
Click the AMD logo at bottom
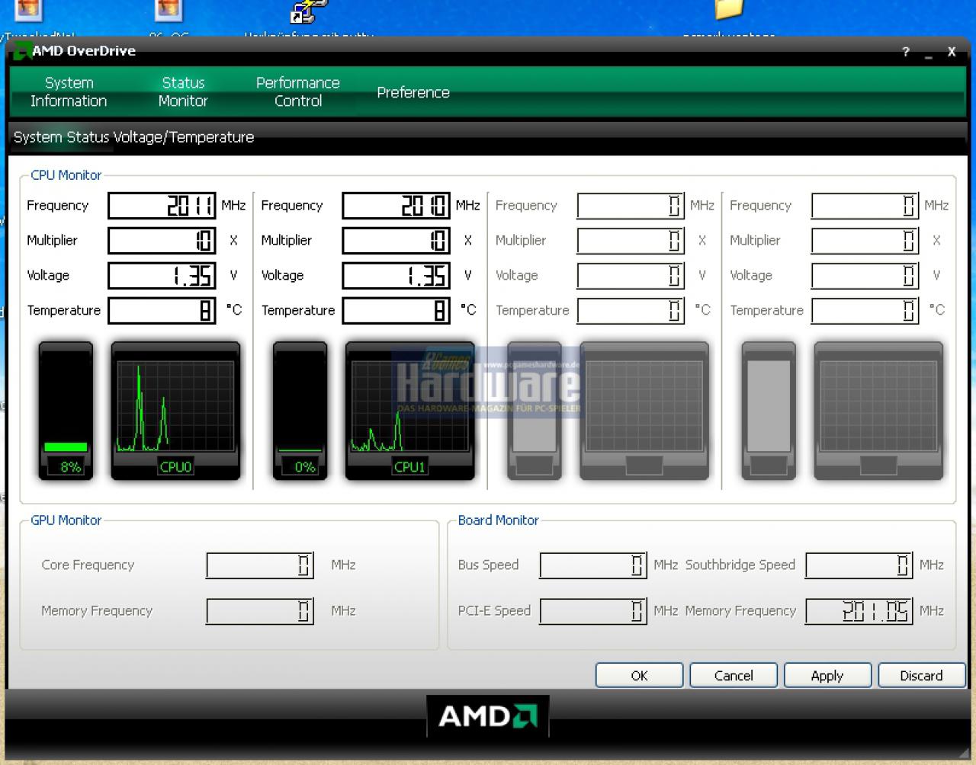point(487,716)
